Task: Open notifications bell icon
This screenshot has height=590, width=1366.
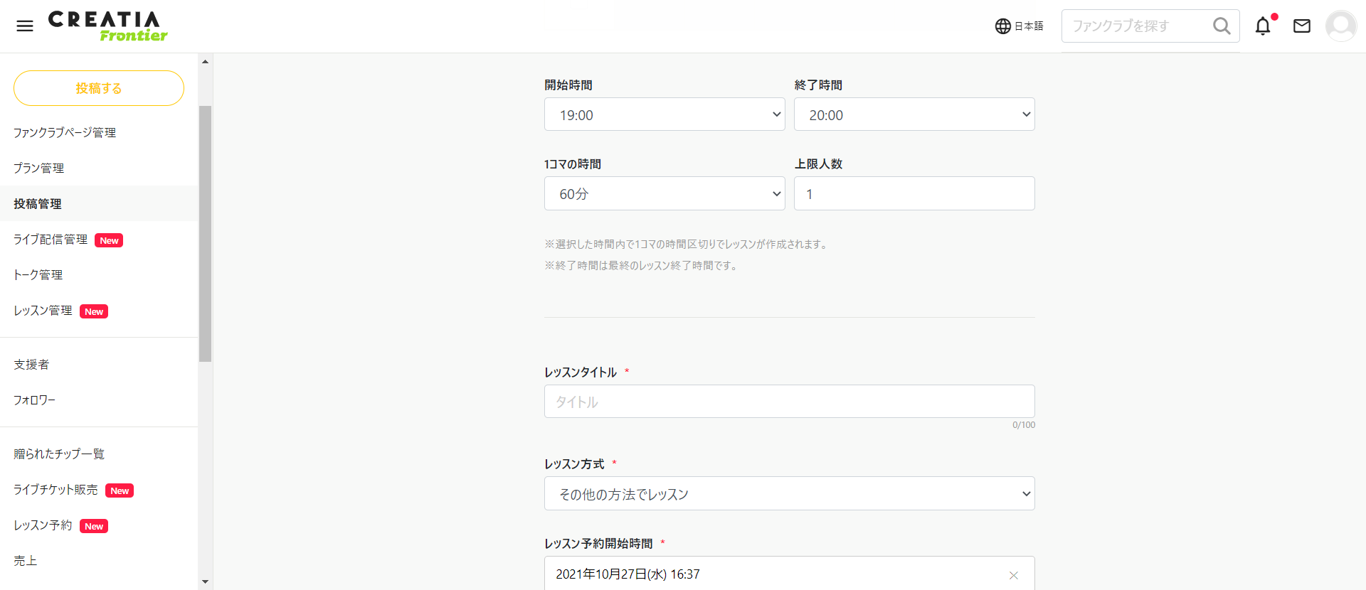Action: (x=1263, y=26)
